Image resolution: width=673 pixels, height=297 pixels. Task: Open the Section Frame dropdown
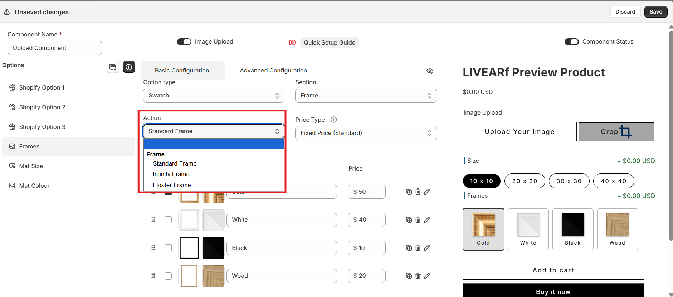366,96
